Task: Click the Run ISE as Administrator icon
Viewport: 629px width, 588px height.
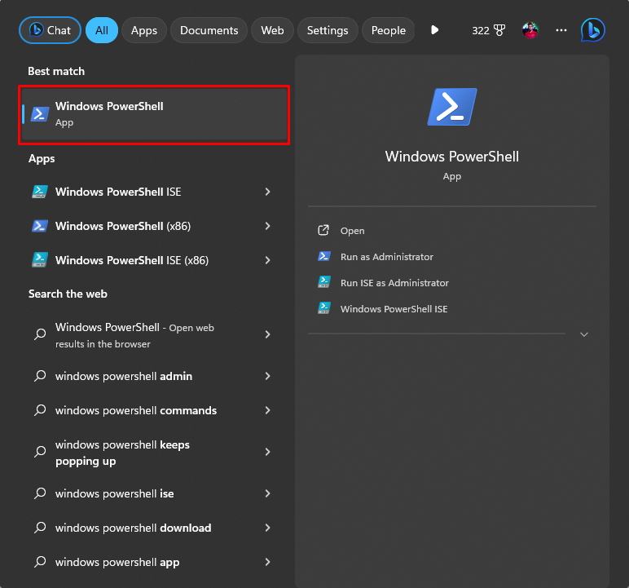Action: pos(323,282)
